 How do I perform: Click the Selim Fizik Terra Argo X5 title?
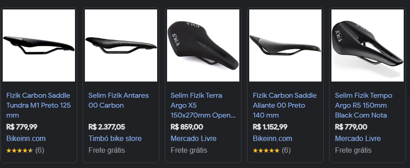(203, 105)
